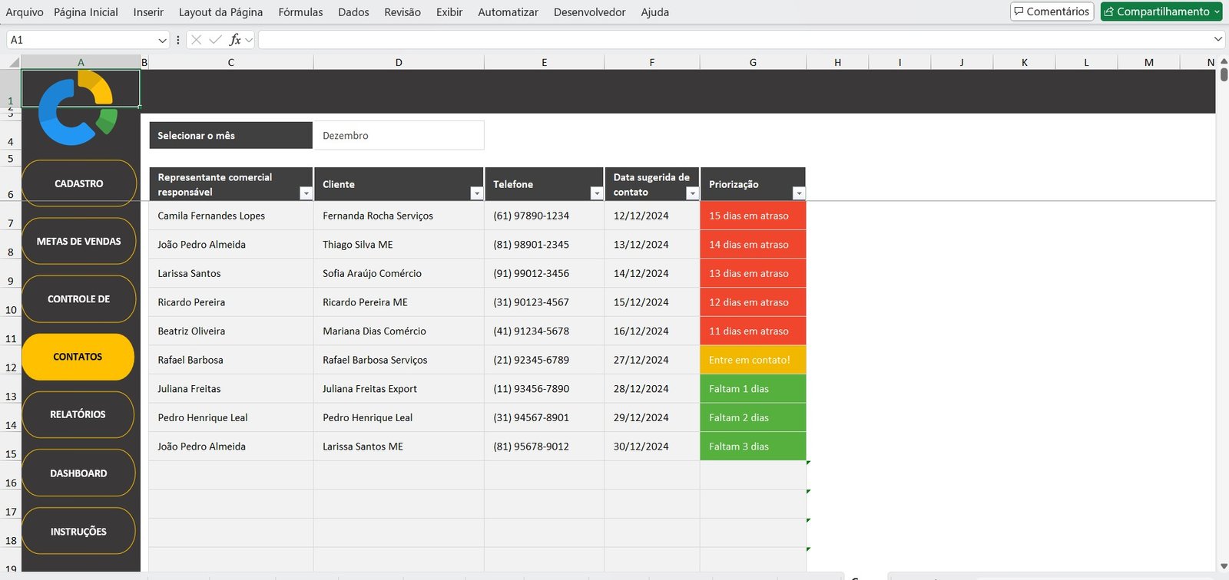This screenshot has width=1229, height=580.
Task: Expand the Priorização column filter
Action: coord(798,193)
